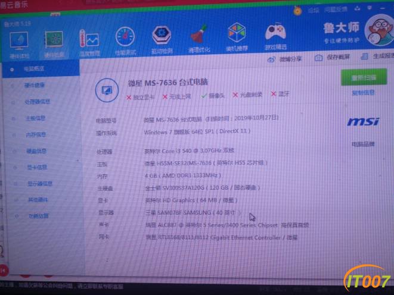394x295 pixels.
Task: Click the 网易云音乐 window title behind
Action: pyautogui.click(x=14, y=5)
